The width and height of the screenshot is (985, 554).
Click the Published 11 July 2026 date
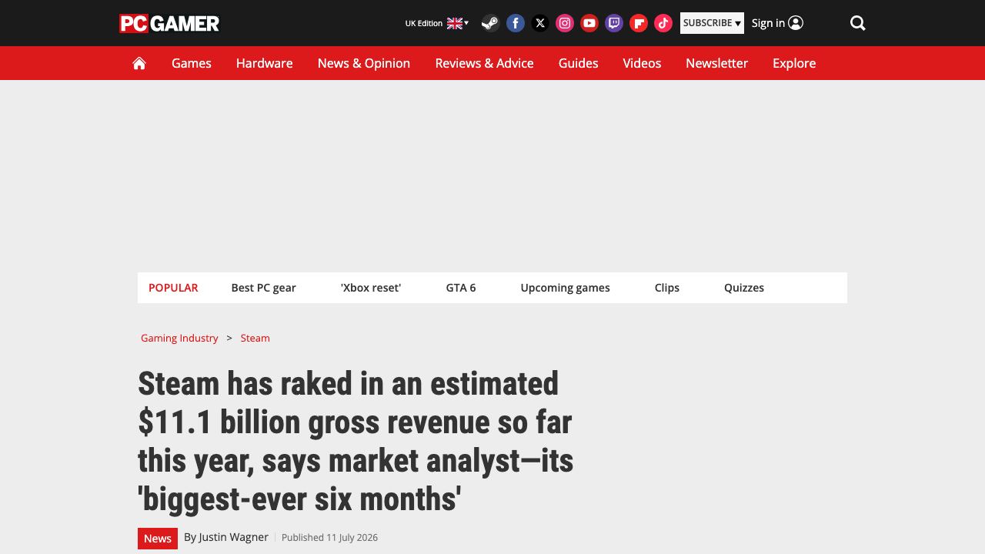tap(329, 538)
